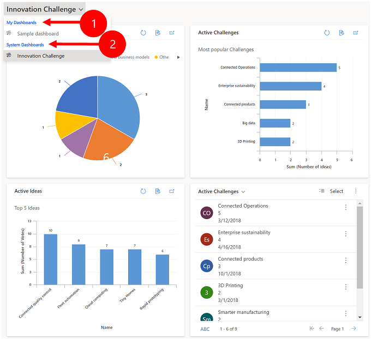Click the Select button in list

(x=331, y=191)
